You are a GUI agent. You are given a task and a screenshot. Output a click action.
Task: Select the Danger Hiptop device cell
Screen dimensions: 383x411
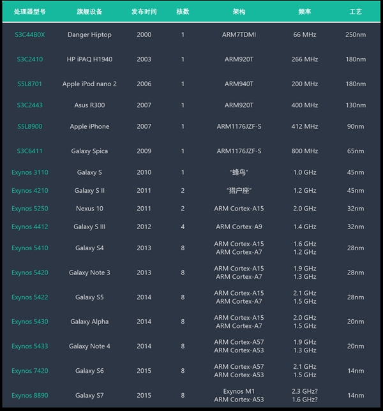(x=89, y=34)
